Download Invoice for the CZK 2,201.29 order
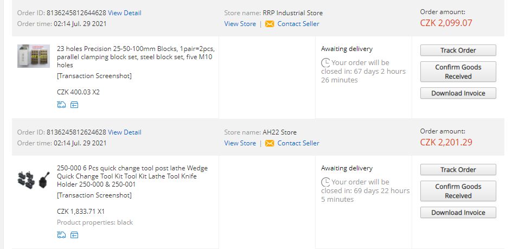Image resolution: width=512 pixels, height=249 pixels. (458, 213)
